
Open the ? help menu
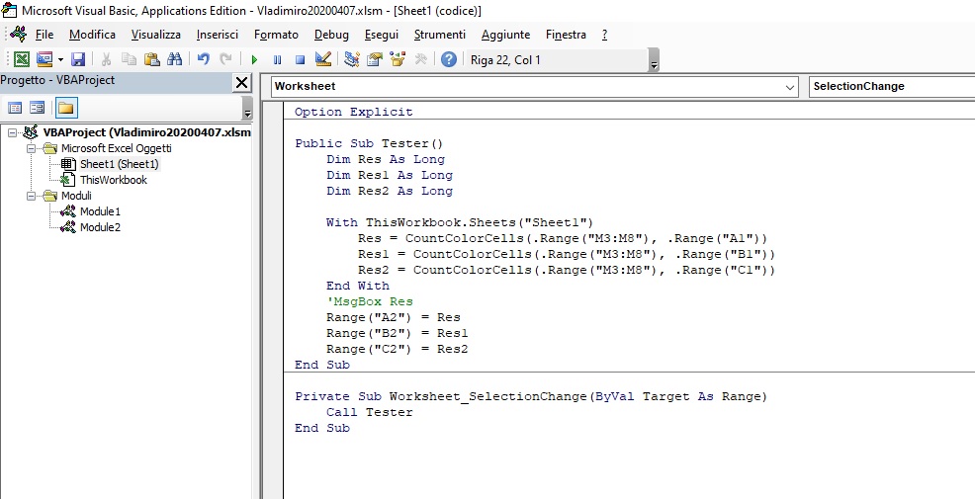pos(604,35)
